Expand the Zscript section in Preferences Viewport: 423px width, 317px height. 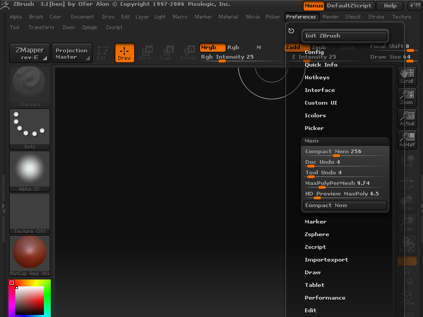[315, 247]
